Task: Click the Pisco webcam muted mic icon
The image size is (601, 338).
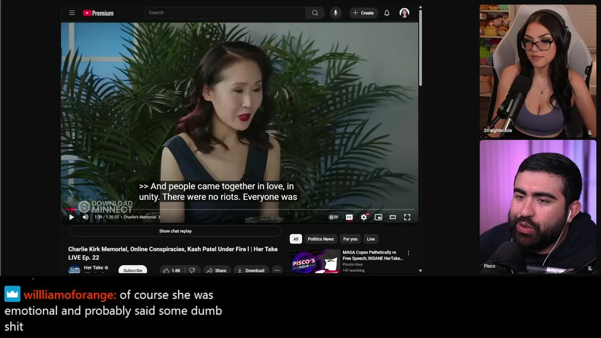Action: point(590,268)
